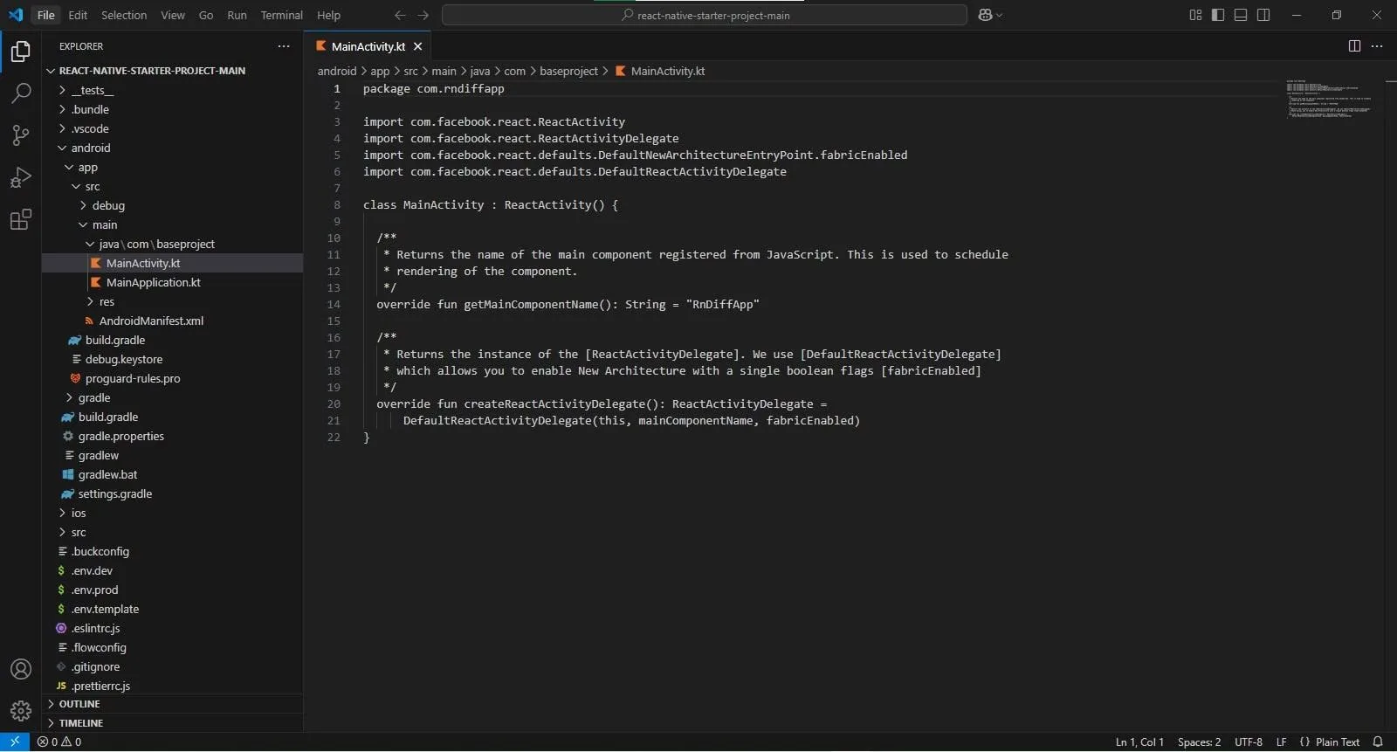Click the remote window indicator in status bar
This screenshot has height=752, width=1397.
[15, 742]
